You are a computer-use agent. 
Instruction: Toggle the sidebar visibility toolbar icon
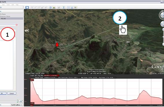pos(27,8)
